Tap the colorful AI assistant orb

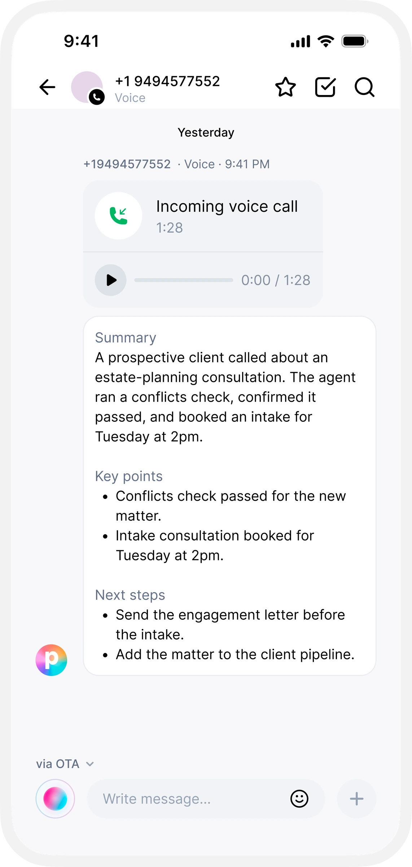[55, 799]
